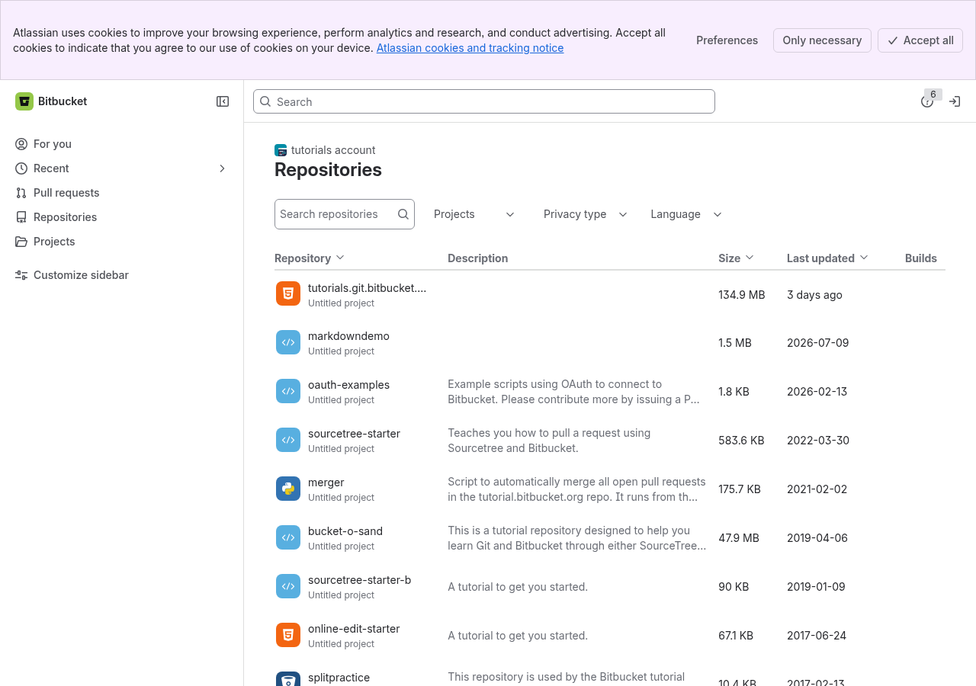This screenshot has height=686, width=976.
Task: Click the HTML5 icon for online-edit-starter
Action: [x=288, y=635]
